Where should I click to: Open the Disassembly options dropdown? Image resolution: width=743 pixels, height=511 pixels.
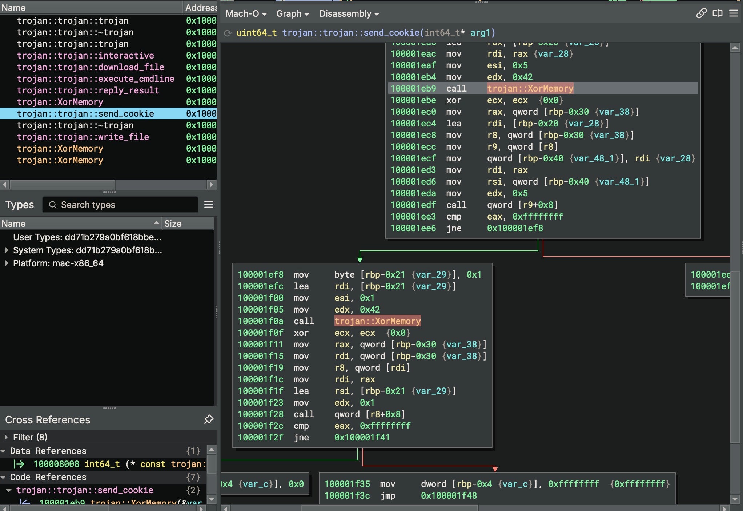coord(349,14)
